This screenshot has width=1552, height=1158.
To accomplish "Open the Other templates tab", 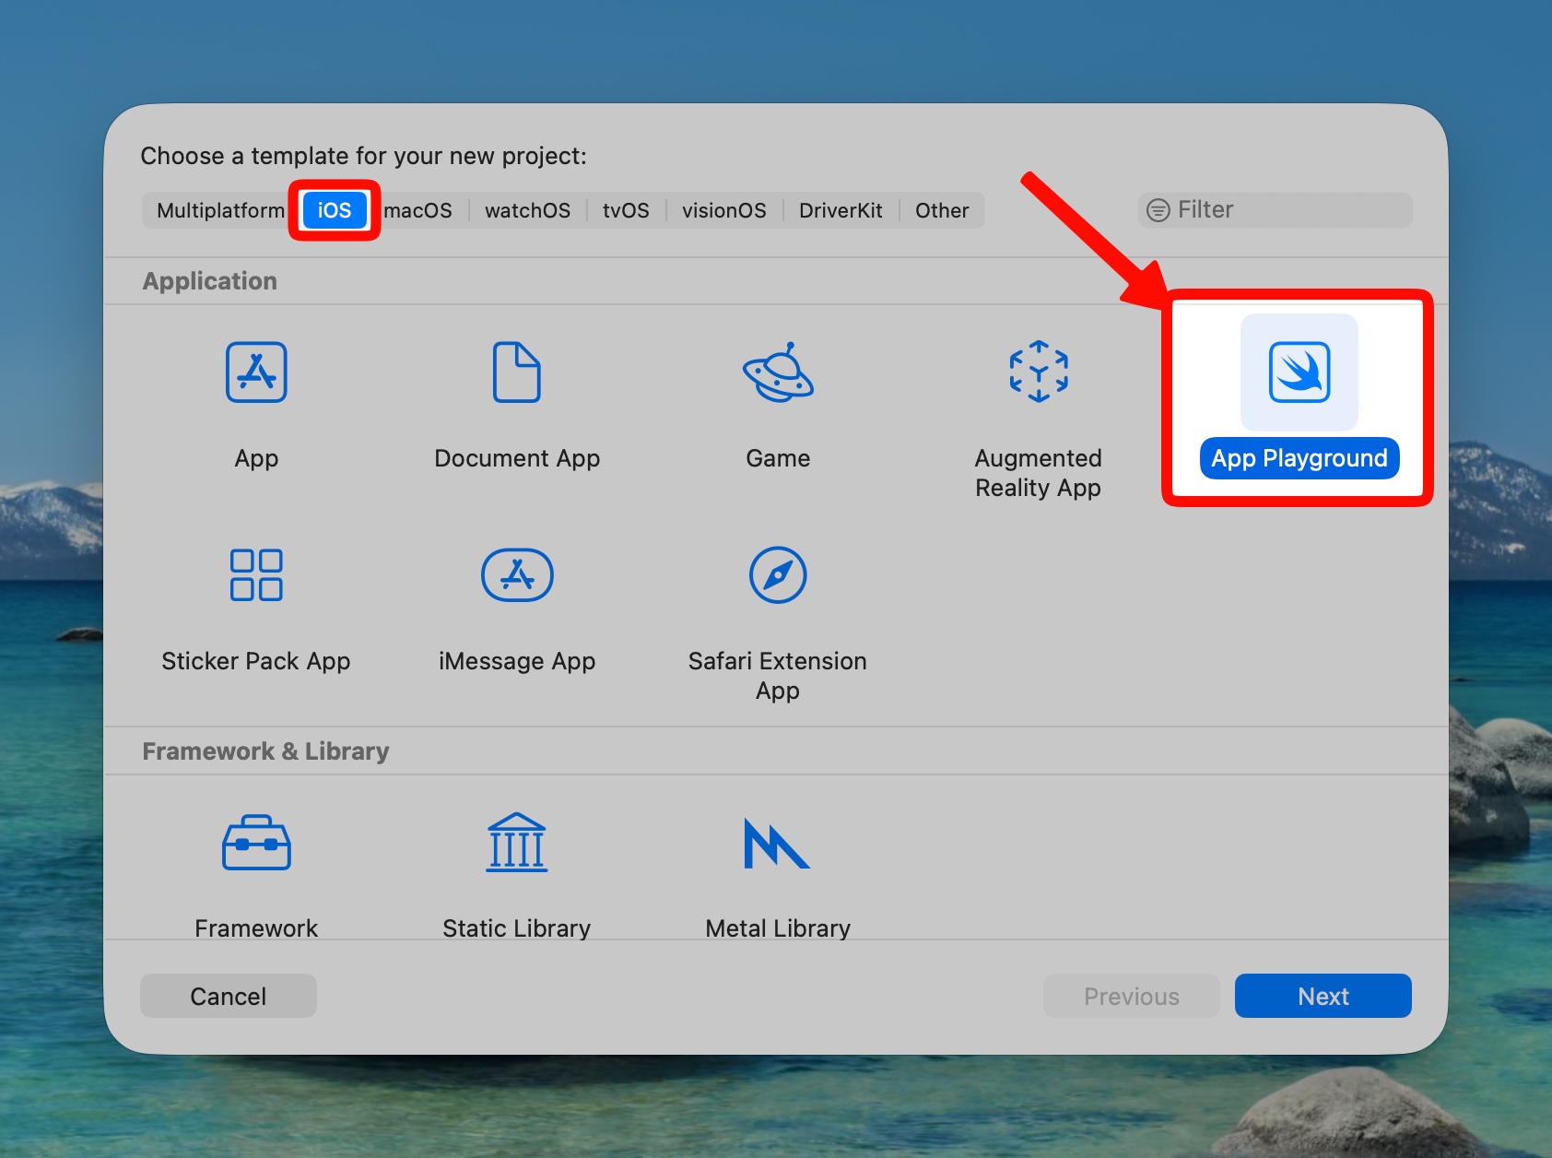I will pyautogui.click(x=942, y=210).
